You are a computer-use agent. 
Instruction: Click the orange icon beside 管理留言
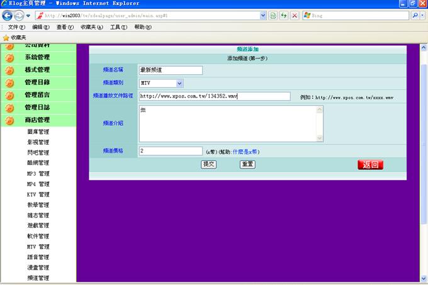[9, 95]
